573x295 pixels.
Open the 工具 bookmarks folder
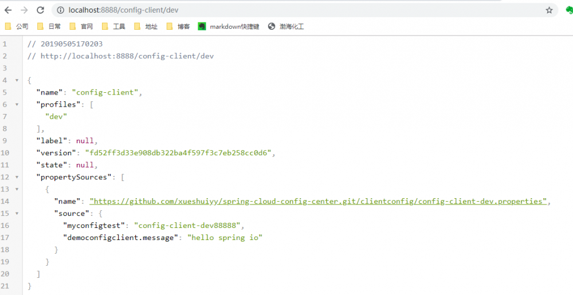113,26
